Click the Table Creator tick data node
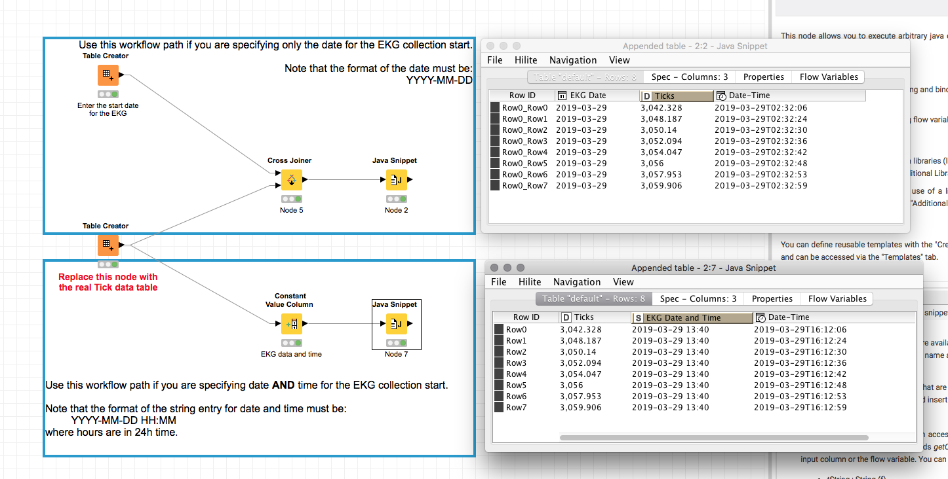The height and width of the screenshot is (479, 948). point(108,245)
